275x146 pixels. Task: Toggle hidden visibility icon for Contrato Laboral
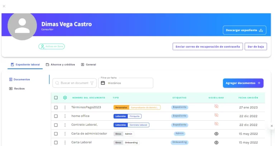(x=216, y=124)
